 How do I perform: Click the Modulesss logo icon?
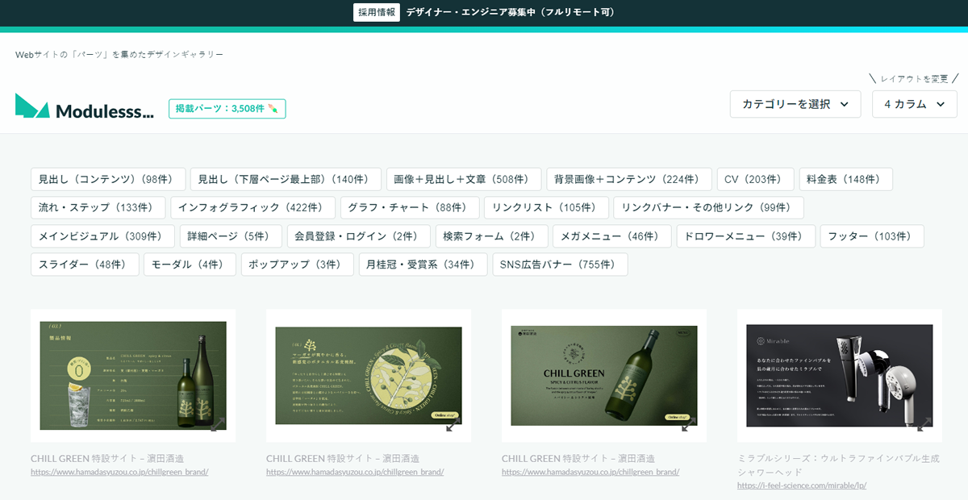[32, 106]
